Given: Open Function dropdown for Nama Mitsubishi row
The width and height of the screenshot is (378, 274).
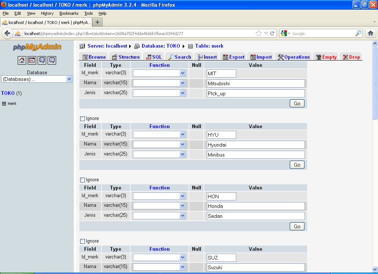Looking at the screenshot, I should click(x=159, y=83).
